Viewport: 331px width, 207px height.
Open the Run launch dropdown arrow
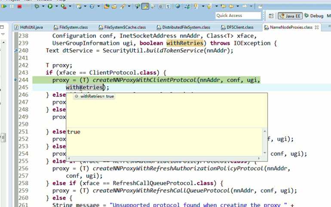[56, 6]
